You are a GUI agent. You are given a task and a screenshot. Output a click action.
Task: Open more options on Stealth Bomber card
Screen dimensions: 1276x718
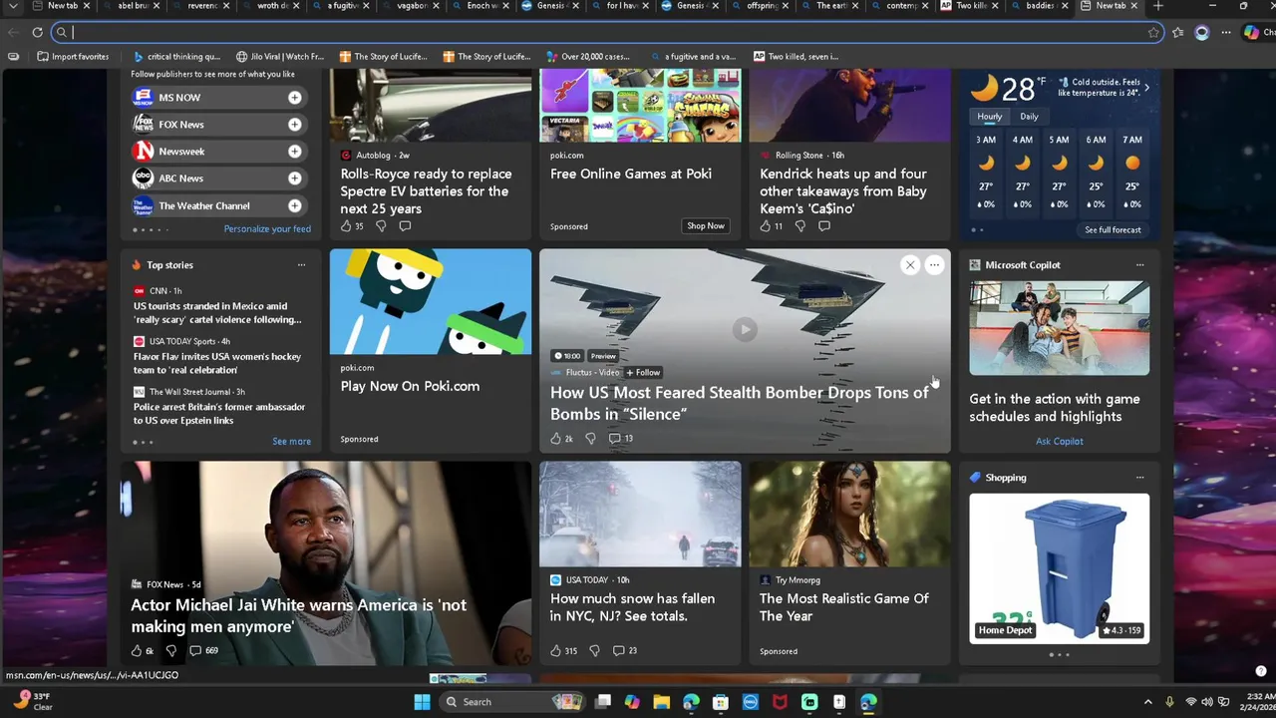point(934,265)
